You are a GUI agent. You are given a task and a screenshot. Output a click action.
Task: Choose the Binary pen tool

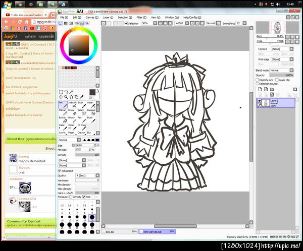(72, 119)
